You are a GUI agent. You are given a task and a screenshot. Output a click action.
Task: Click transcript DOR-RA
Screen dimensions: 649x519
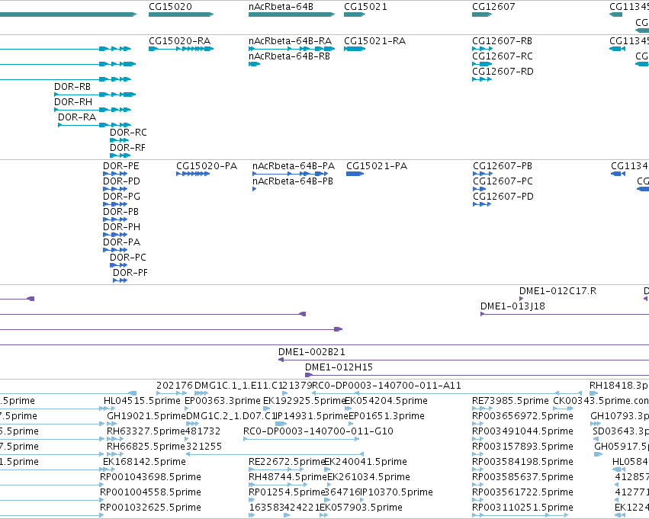(x=76, y=117)
